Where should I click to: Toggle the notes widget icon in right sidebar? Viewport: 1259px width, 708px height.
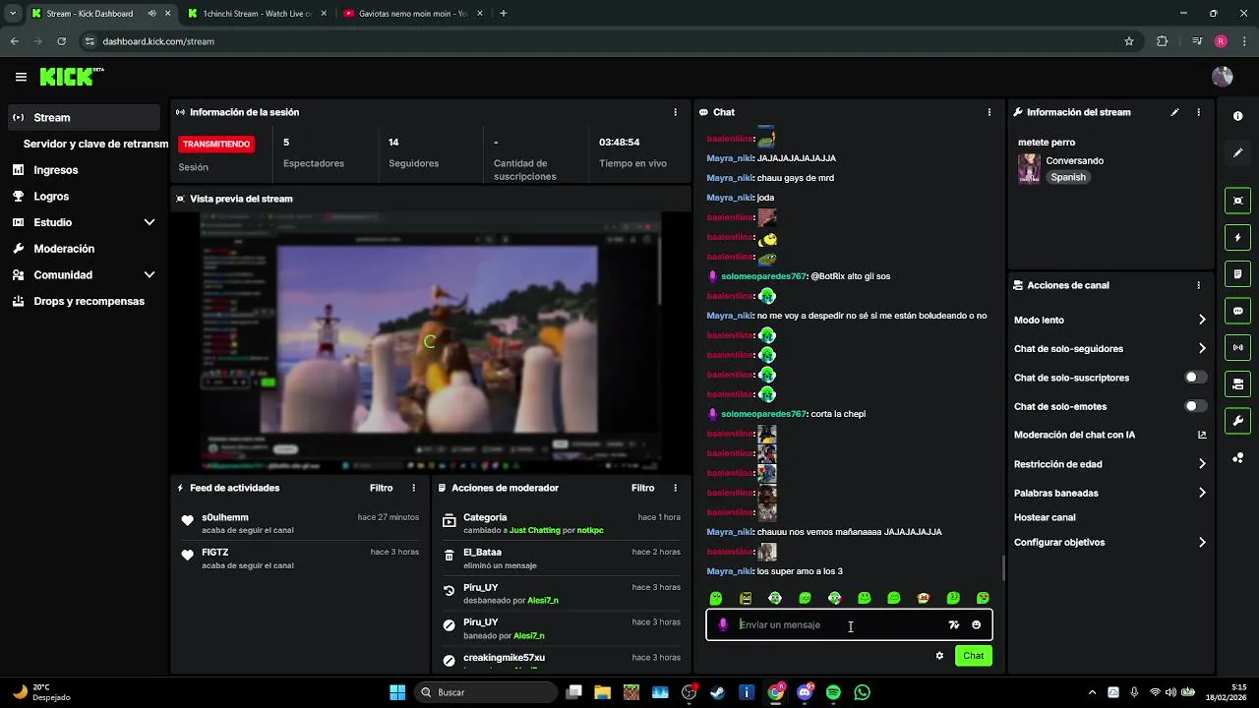pyautogui.click(x=1237, y=273)
